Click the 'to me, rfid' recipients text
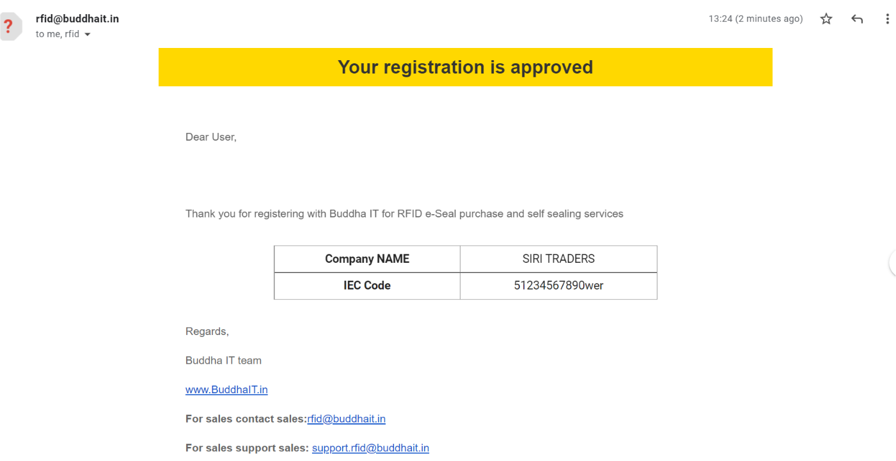Viewport: 896px width, 461px height. 58,35
